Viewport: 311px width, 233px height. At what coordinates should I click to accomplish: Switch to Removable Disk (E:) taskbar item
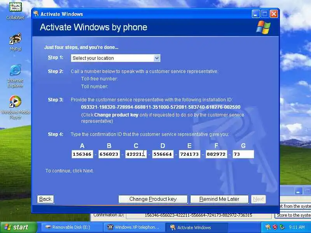[72, 227]
